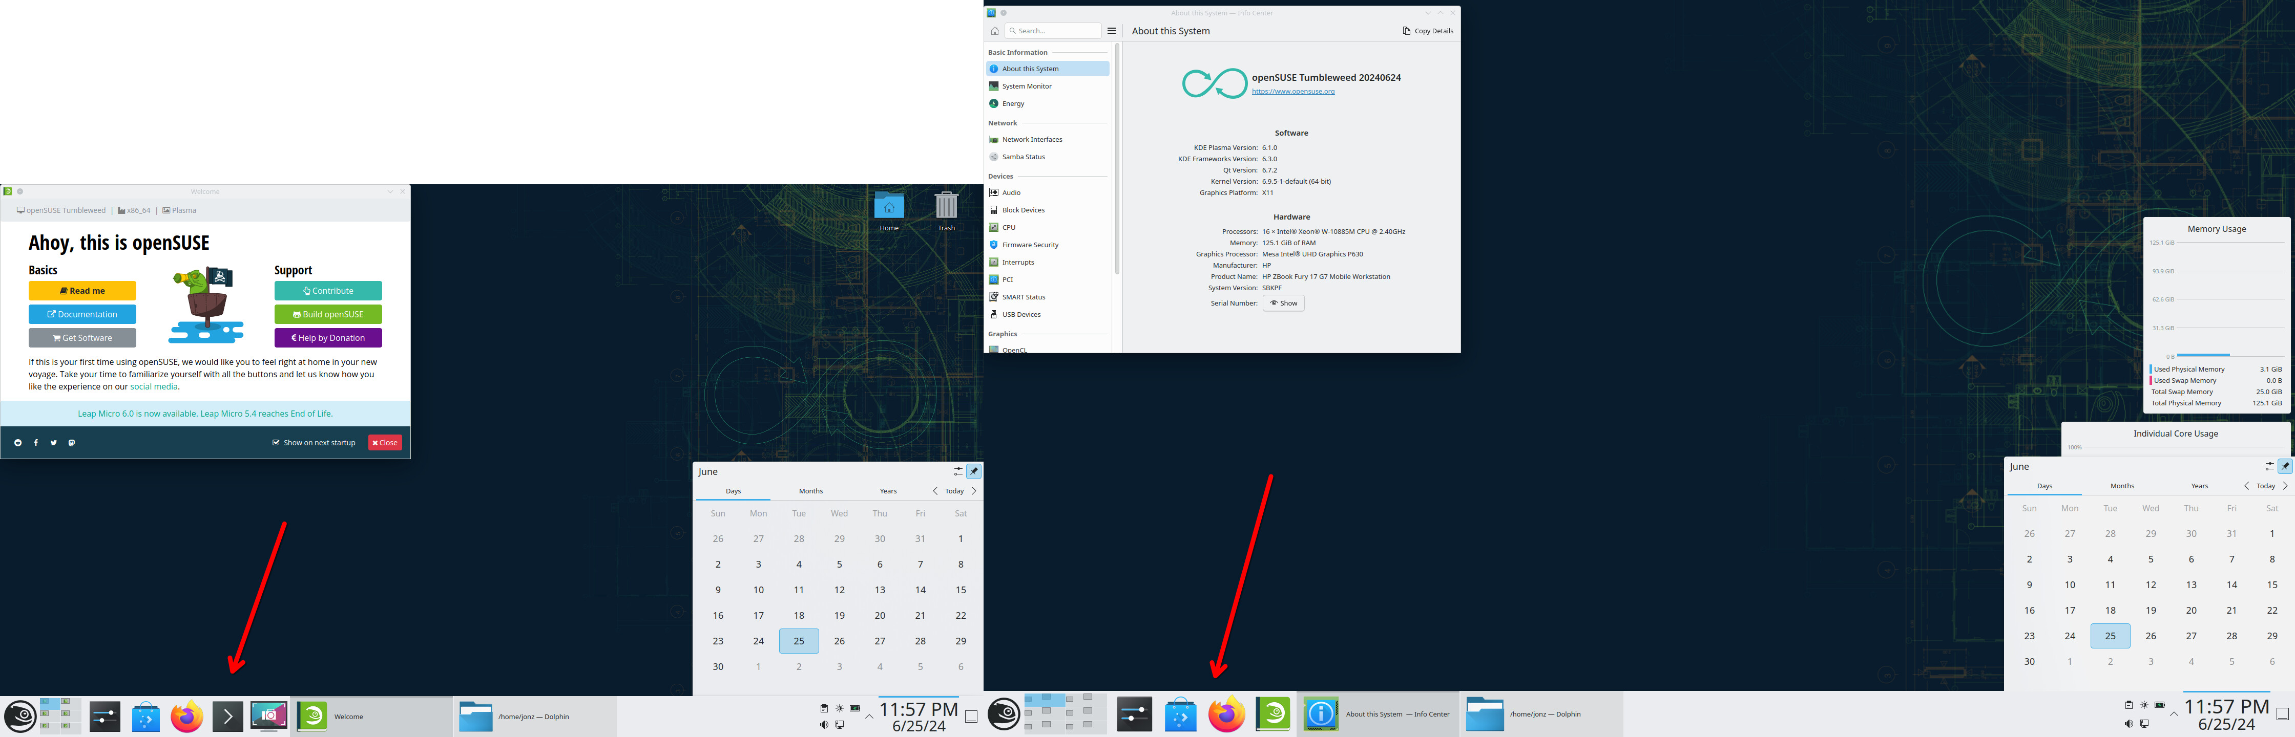2295x737 pixels.
Task: Unpin the left-screen calendar popup
Action: point(974,472)
